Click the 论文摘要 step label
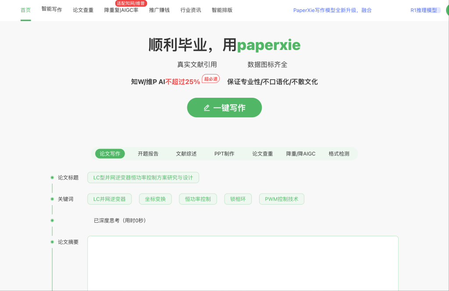449x291 pixels. click(68, 242)
